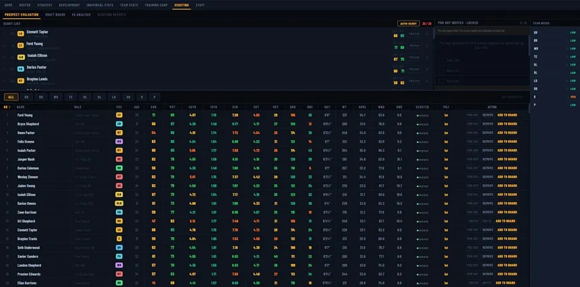580x287 pixels.
Task: Open the Staff tab
Action: coord(200,5)
